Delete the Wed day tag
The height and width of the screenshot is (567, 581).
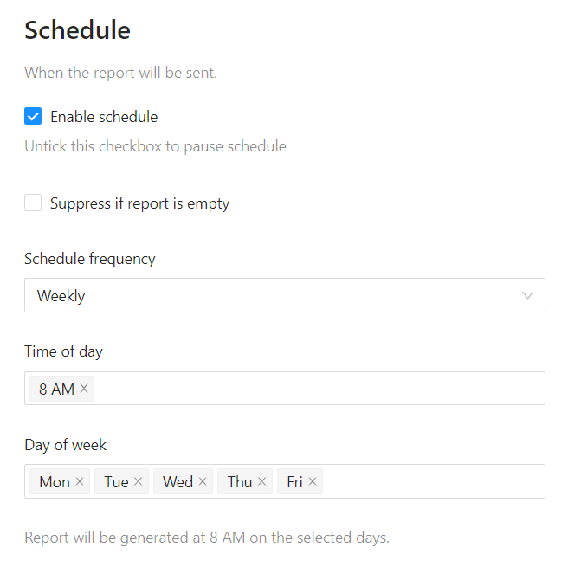(x=203, y=481)
